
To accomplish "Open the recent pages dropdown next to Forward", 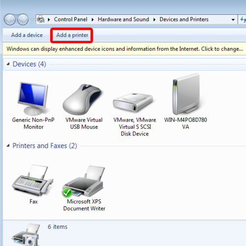I will click(32, 20).
